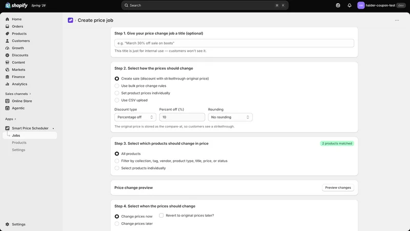Image resolution: width=410 pixels, height=231 pixels.
Task: Click the Smart Price Scheduler app icon
Action: pos(7,128)
